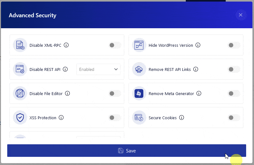Click the Remove REST API Links cloud icon

[x=139, y=69]
